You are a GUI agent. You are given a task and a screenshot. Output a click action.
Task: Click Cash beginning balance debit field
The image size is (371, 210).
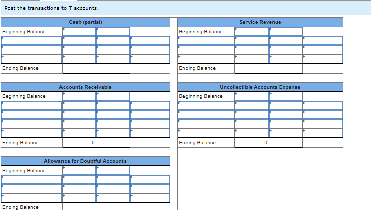[x=79, y=31]
